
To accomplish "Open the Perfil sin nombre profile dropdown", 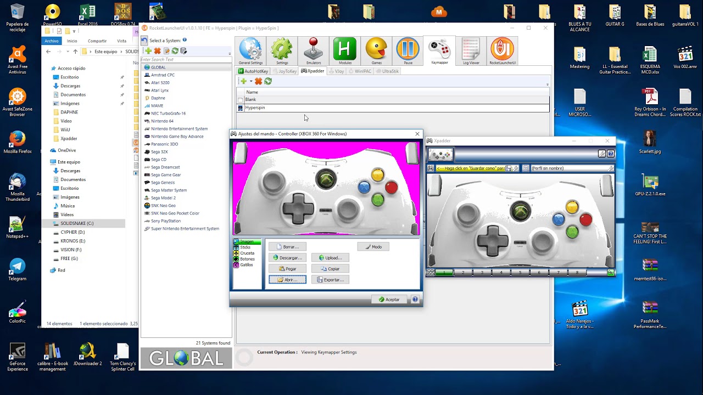I will click(x=572, y=168).
